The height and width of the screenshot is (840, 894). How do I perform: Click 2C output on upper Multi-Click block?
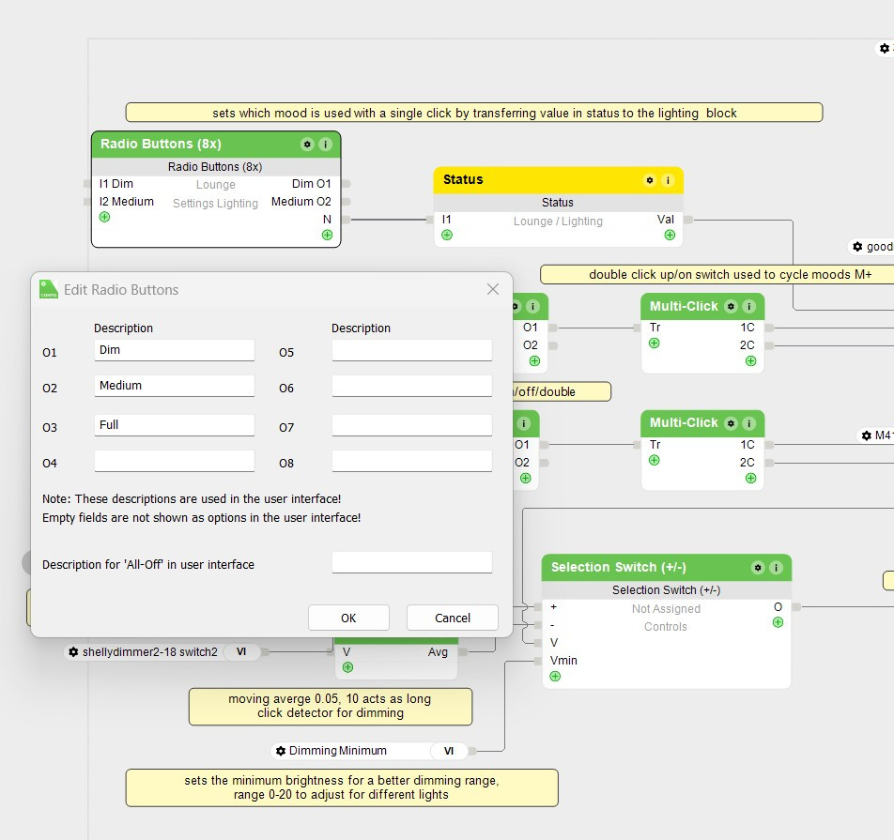pyautogui.click(x=747, y=345)
